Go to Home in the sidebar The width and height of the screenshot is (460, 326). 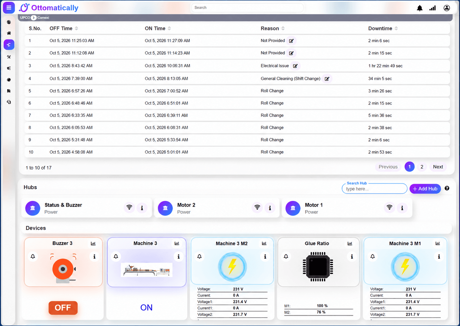click(9, 33)
